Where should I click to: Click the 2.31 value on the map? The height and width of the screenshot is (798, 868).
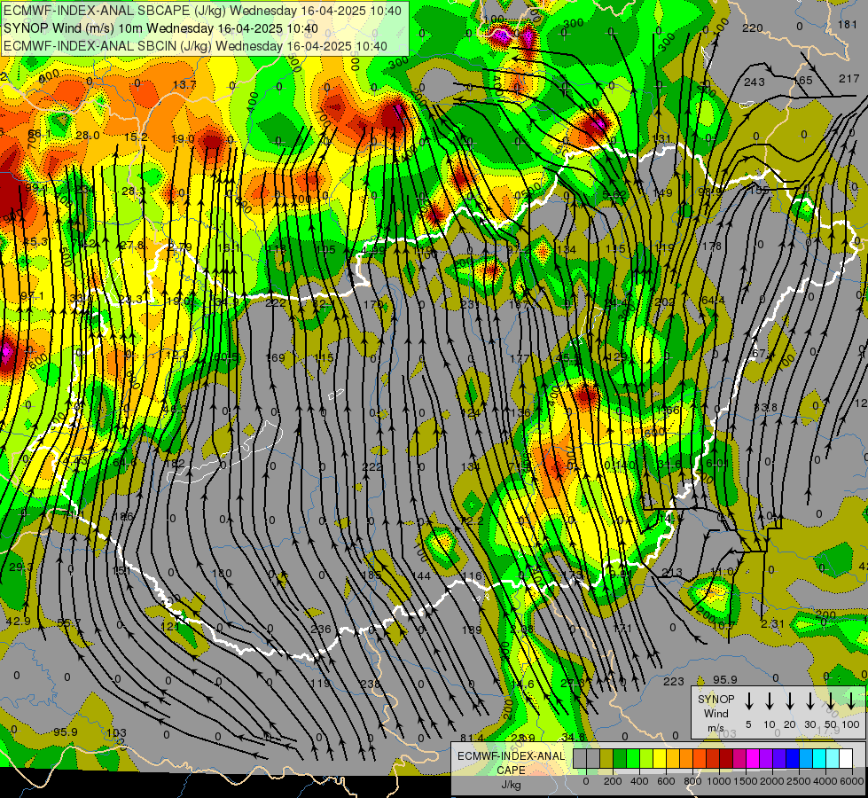pos(772,623)
